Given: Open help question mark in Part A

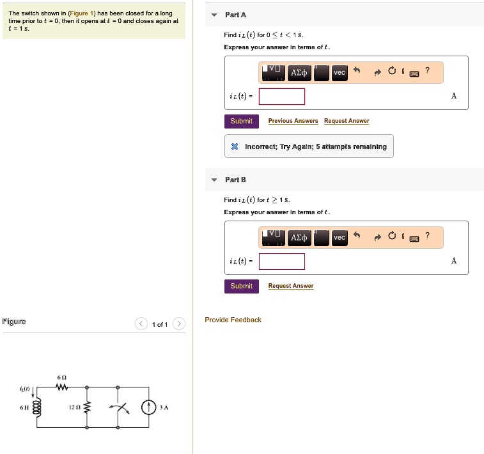Looking at the screenshot, I should pos(427,70).
